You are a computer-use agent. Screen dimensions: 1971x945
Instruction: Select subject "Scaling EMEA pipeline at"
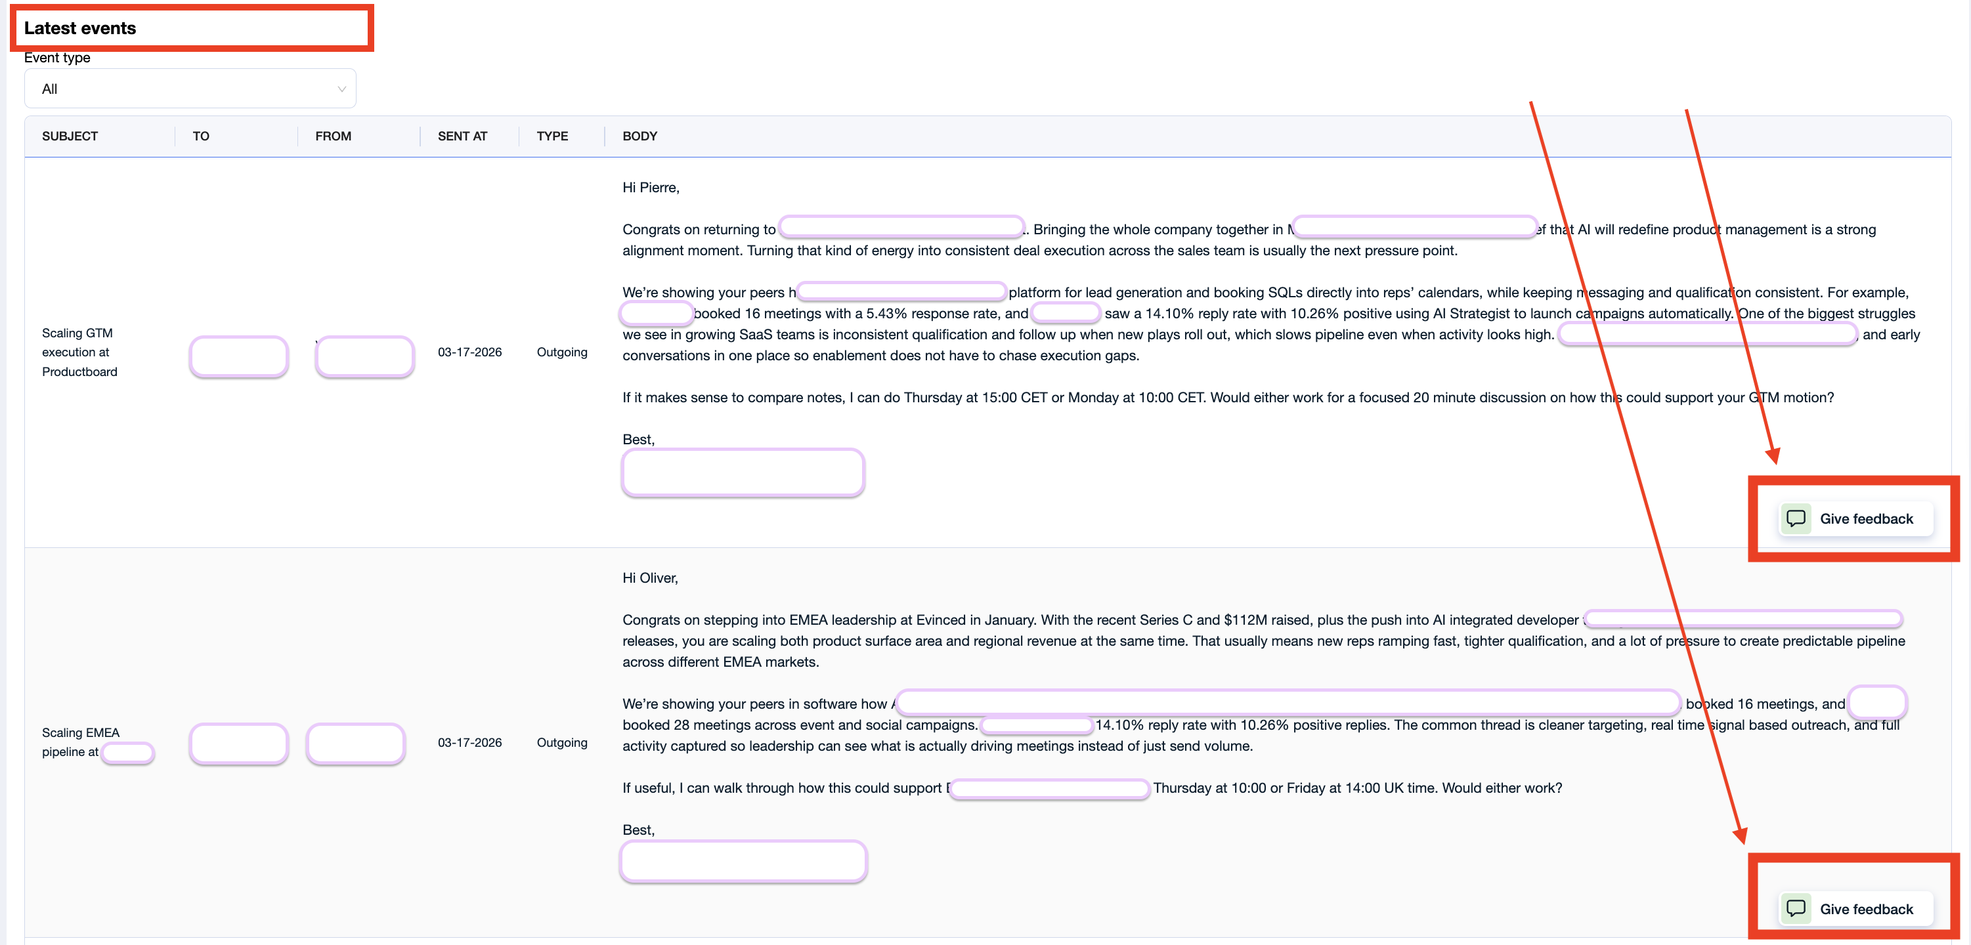(80, 742)
